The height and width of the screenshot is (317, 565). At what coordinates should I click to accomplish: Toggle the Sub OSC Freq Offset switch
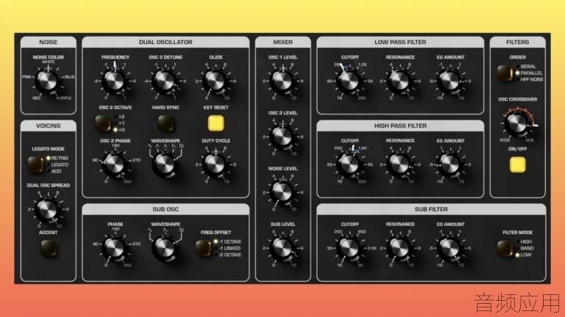pyautogui.click(x=204, y=248)
